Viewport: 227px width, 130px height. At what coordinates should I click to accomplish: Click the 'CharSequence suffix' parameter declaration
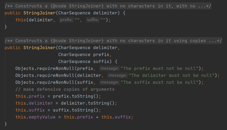(84, 62)
